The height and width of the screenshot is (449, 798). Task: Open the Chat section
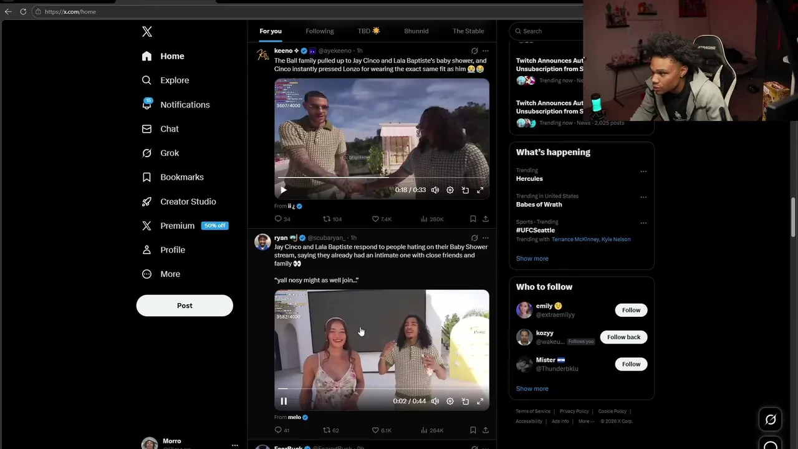coord(160,129)
